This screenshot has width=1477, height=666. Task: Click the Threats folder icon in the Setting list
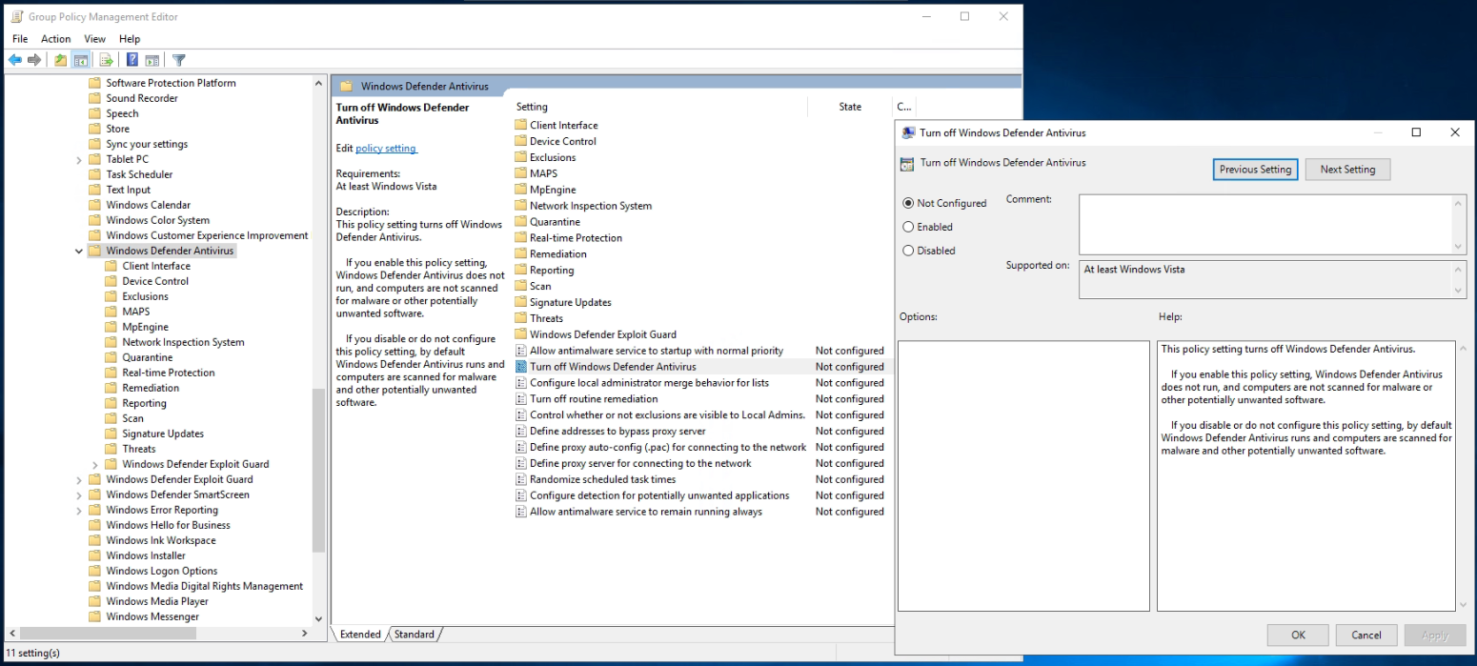tap(521, 318)
